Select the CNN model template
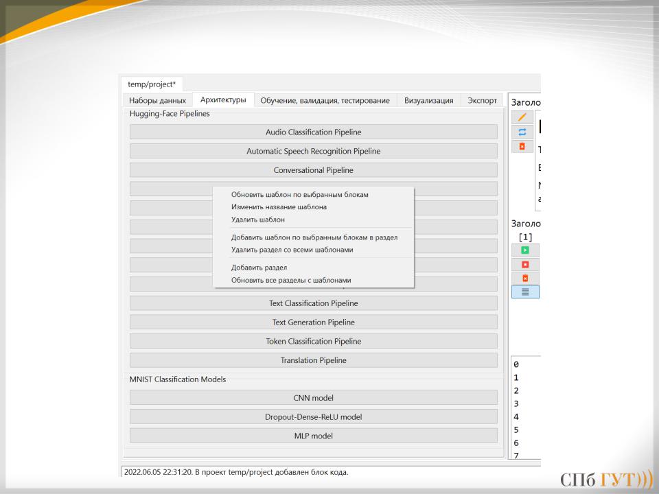The image size is (659, 494). pyautogui.click(x=314, y=397)
